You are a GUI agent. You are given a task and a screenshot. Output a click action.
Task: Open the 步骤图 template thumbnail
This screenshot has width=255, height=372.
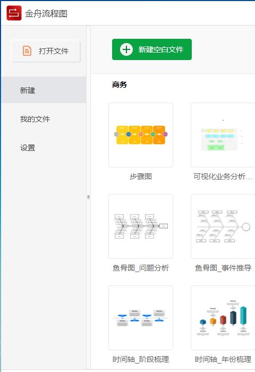(141, 135)
